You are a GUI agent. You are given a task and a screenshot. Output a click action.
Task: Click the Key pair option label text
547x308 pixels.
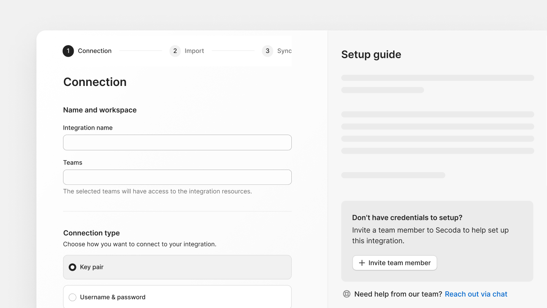point(92,267)
